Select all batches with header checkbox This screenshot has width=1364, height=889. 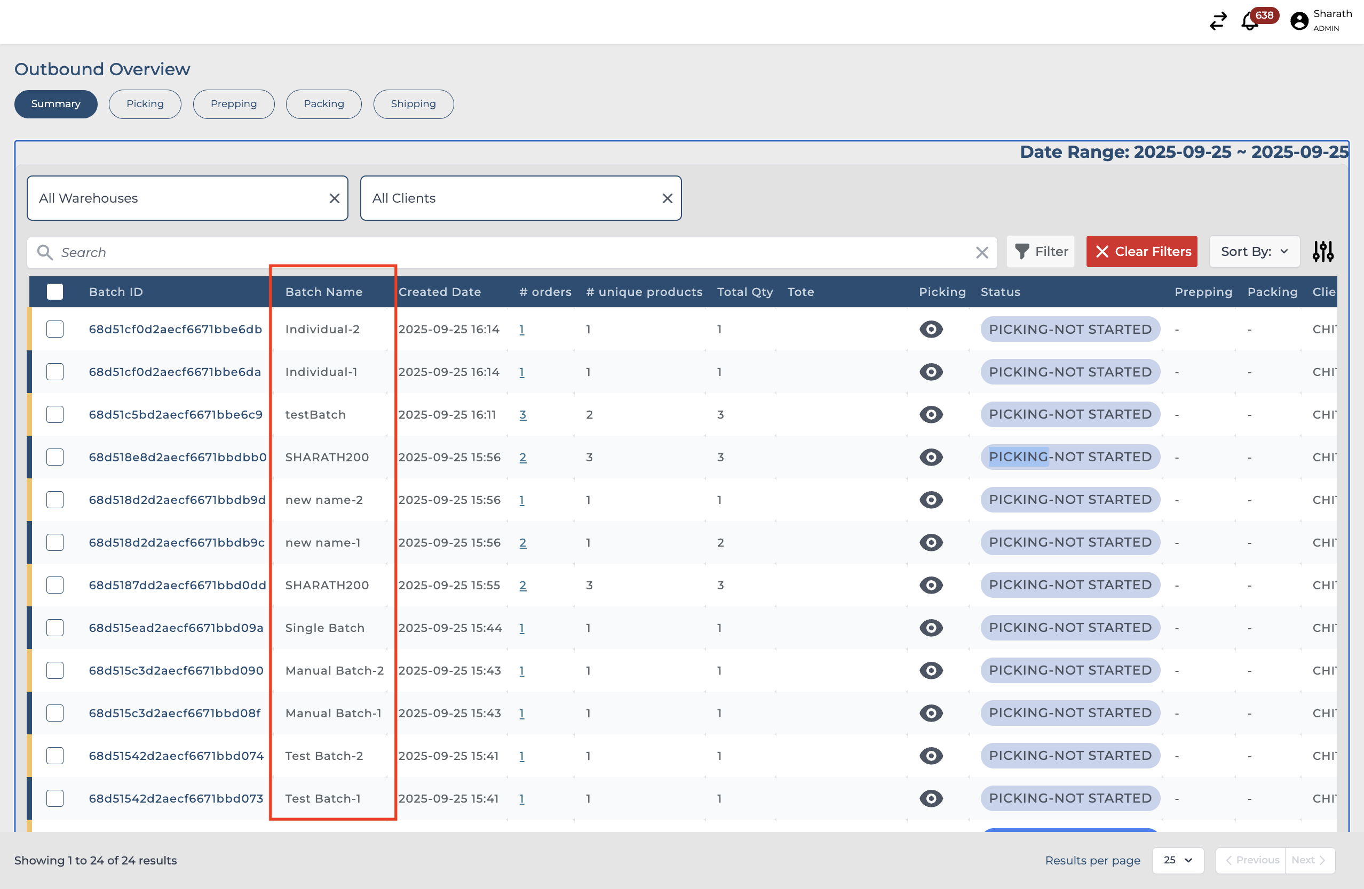55,292
